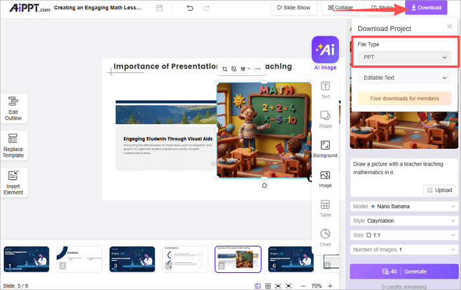Undo the last action
461x290 pixels.
pyautogui.click(x=190, y=8)
